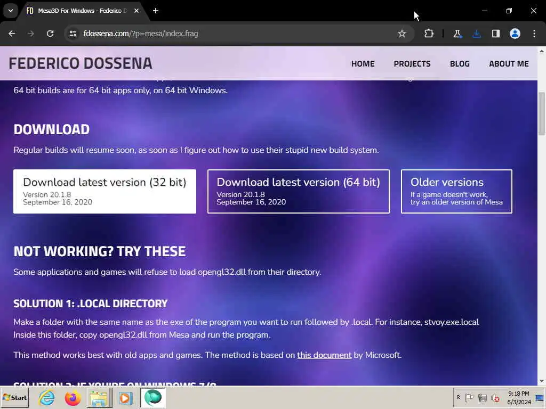Open the profile avatar icon

pyautogui.click(x=515, y=34)
